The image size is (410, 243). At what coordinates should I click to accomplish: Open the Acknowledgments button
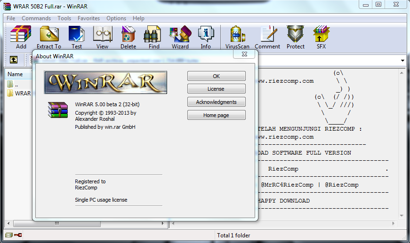216,102
